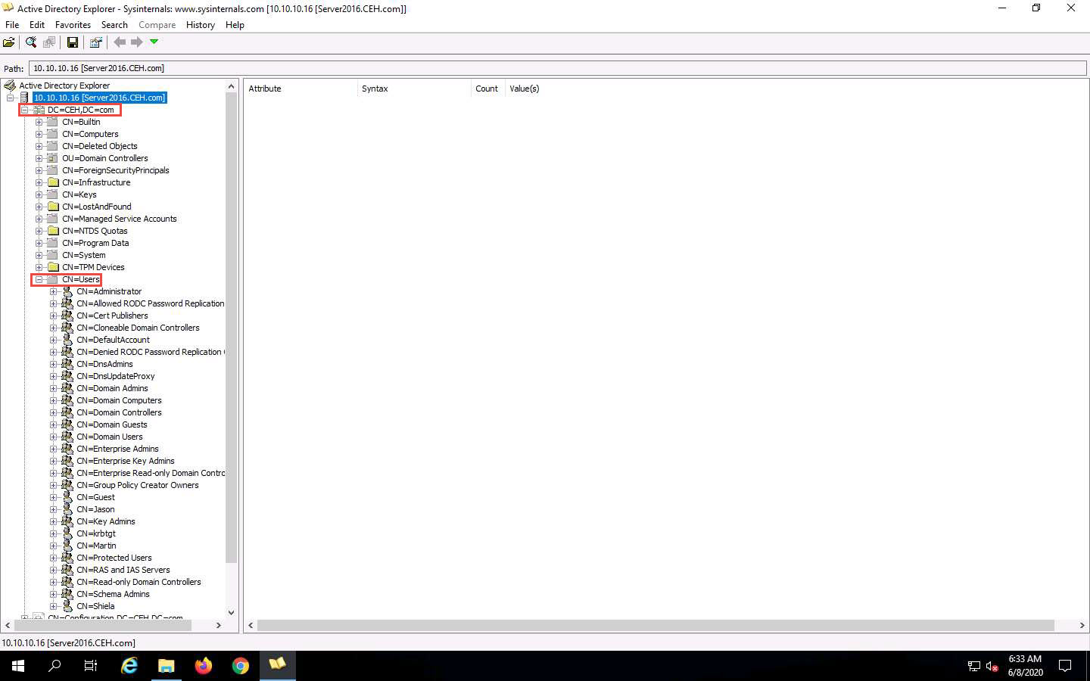This screenshot has height=681, width=1090.
Task: Click the taskbar search magnifier icon
Action: pos(54,666)
